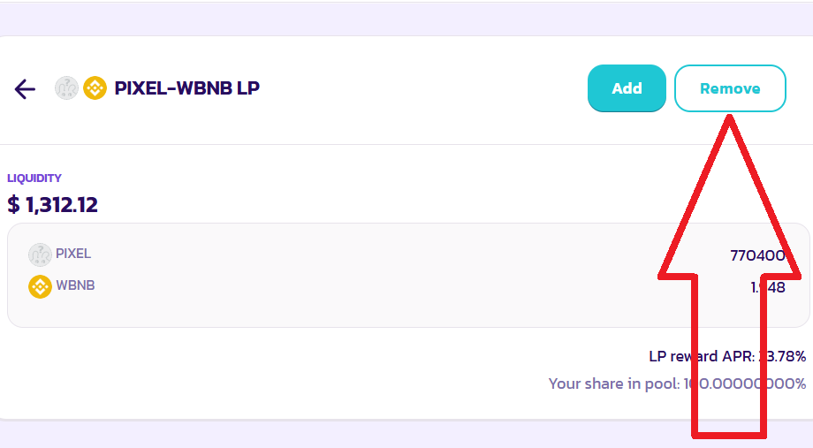This screenshot has width=813, height=448.
Task: Click the WBNB coin icon in liquidity box
Action: pyautogui.click(x=40, y=287)
